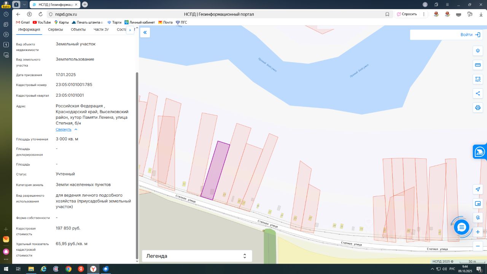The image size is (487, 274).
Task: Click the Спросить assistant button
Action: [x=407, y=14]
